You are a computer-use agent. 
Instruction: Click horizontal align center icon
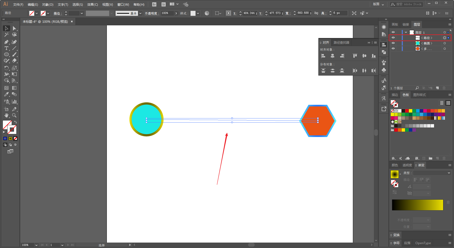333,56
